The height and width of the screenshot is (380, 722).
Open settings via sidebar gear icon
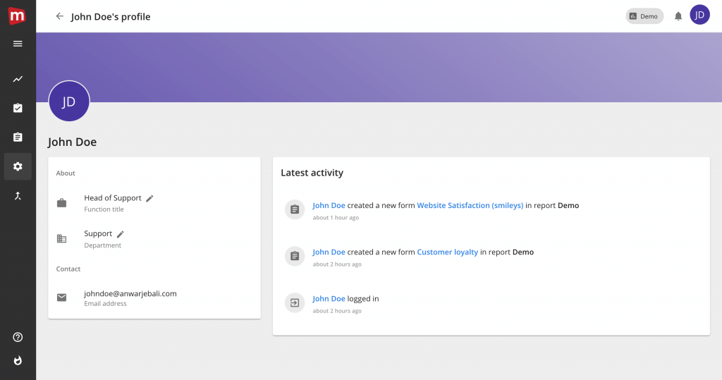tap(18, 166)
